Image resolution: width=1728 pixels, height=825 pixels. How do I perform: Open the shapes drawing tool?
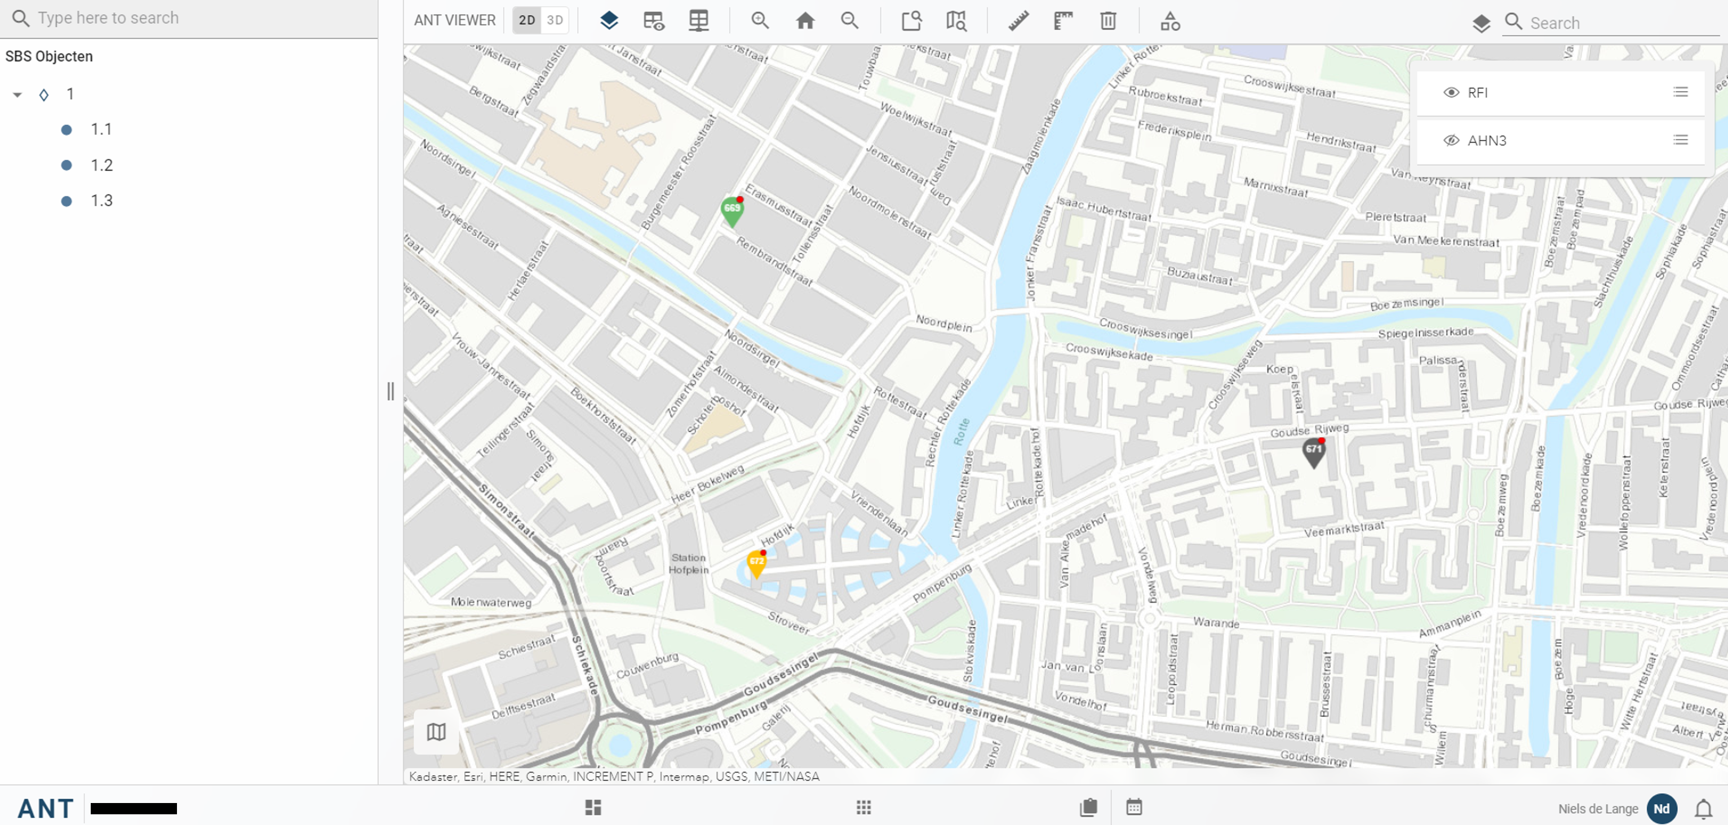coord(1170,21)
